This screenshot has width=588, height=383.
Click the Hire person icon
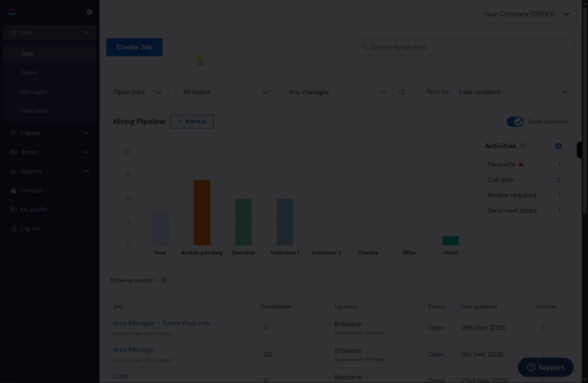[13, 33]
